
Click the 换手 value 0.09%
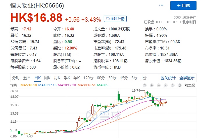162,29
